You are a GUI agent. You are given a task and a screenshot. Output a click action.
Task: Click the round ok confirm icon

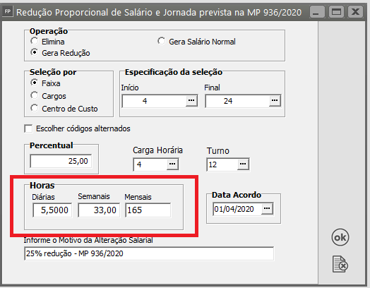pos(340,237)
